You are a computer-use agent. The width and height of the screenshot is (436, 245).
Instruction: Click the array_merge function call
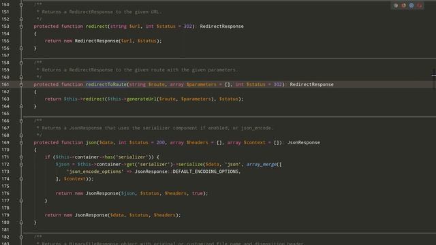[262, 164]
